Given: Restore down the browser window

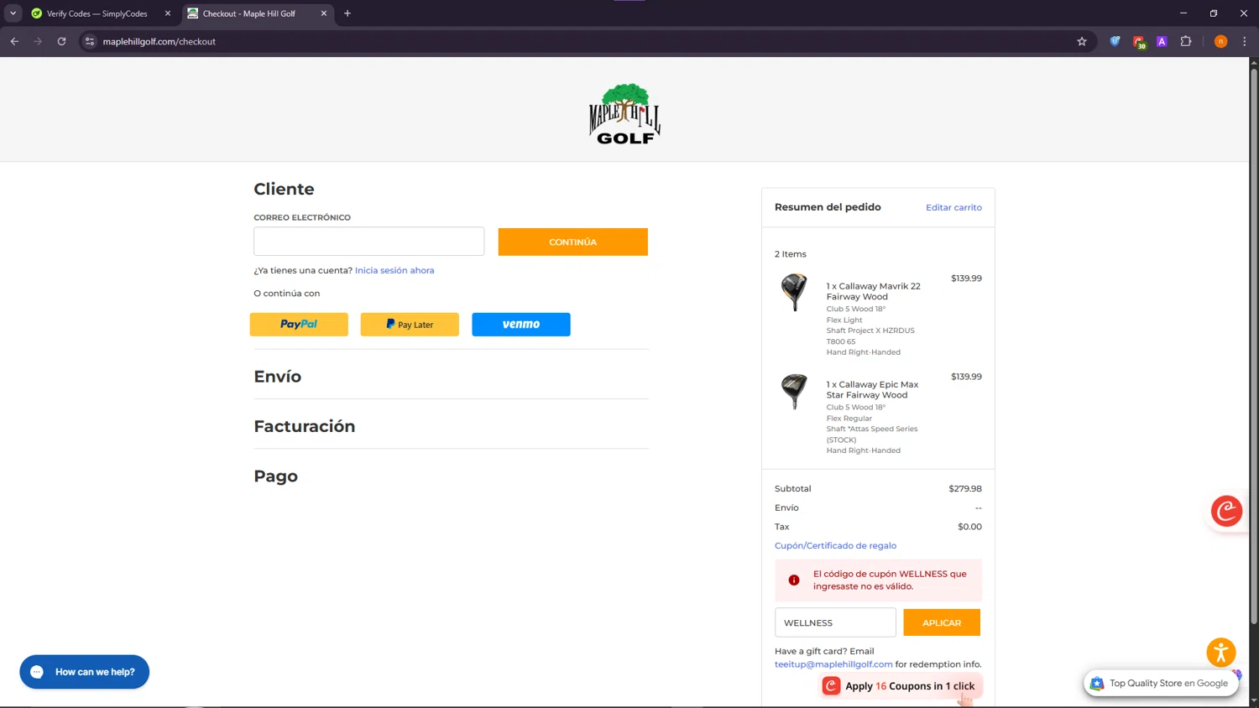Looking at the screenshot, I should point(1214,13).
